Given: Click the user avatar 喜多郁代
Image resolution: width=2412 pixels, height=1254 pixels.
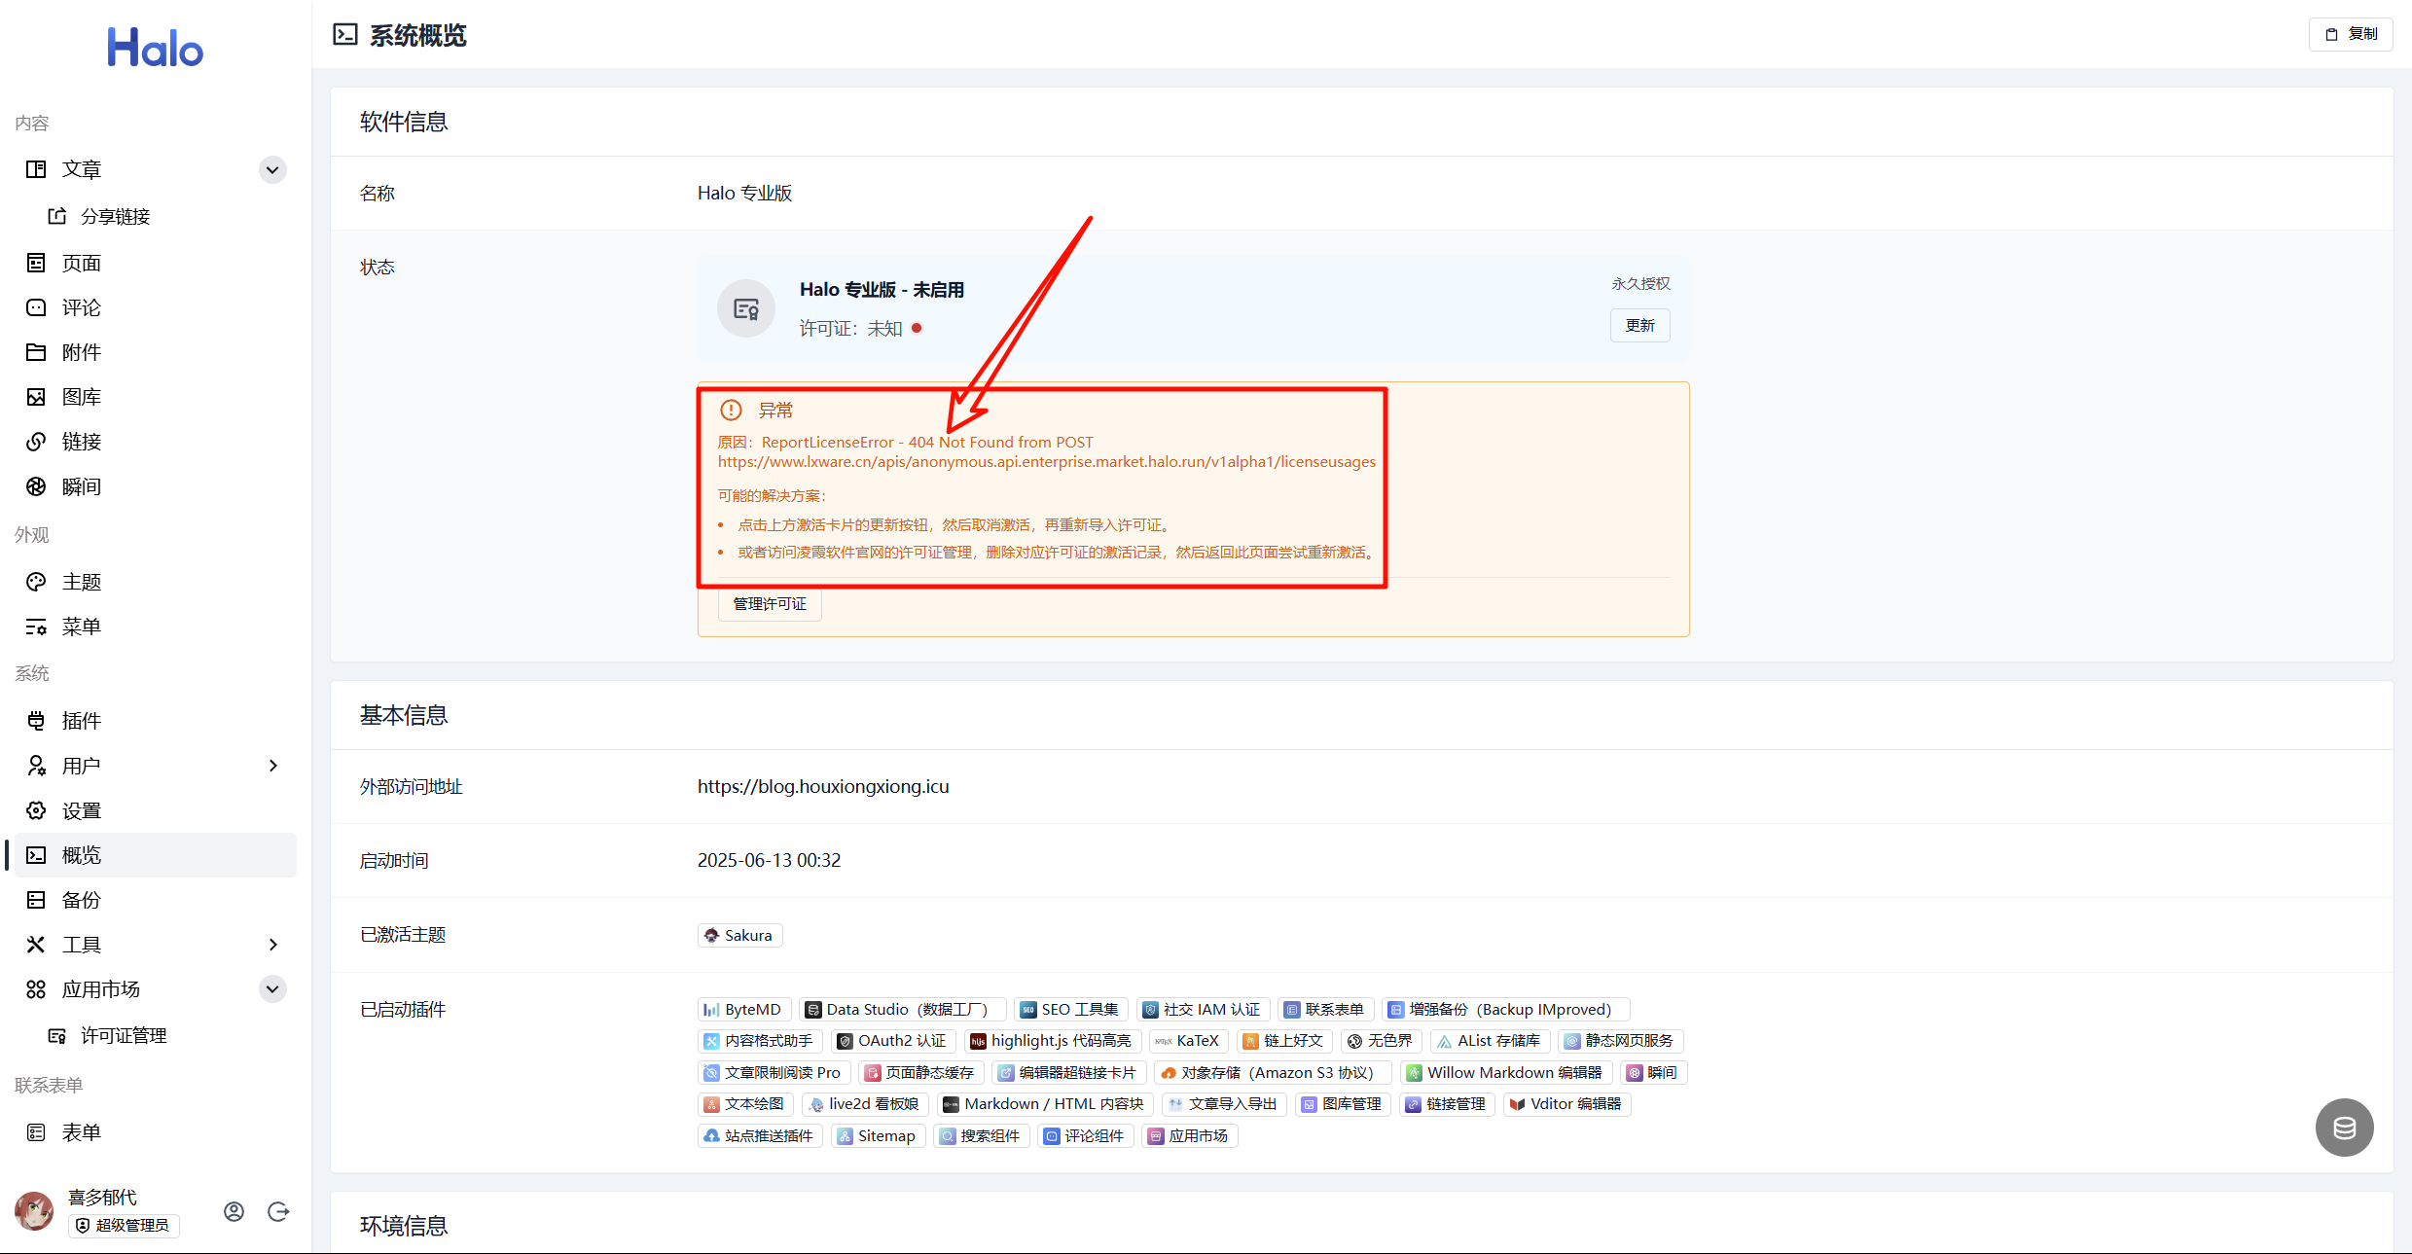Looking at the screenshot, I should click(x=34, y=1211).
